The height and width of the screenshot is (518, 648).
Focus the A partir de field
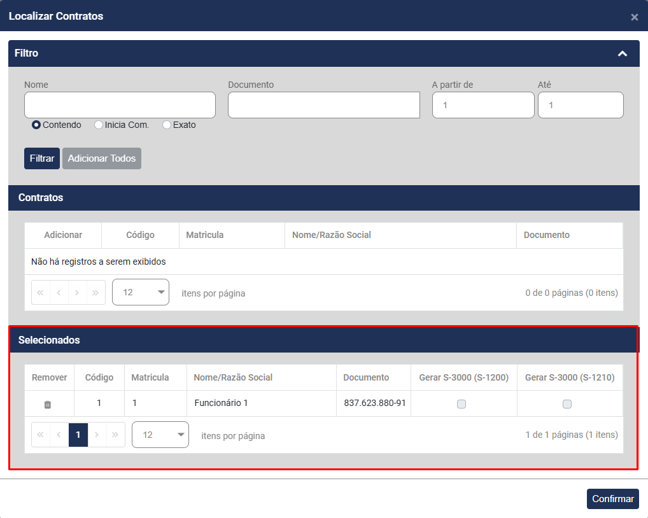tap(483, 105)
